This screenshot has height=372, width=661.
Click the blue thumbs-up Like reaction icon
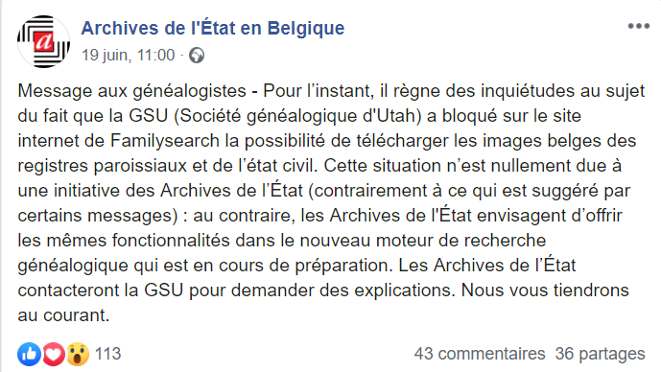[29, 354]
